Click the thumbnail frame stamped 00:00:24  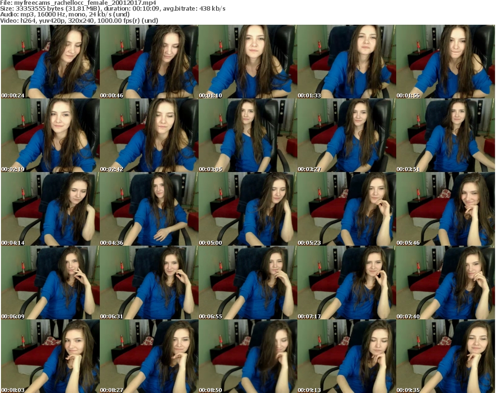[50, 62]
